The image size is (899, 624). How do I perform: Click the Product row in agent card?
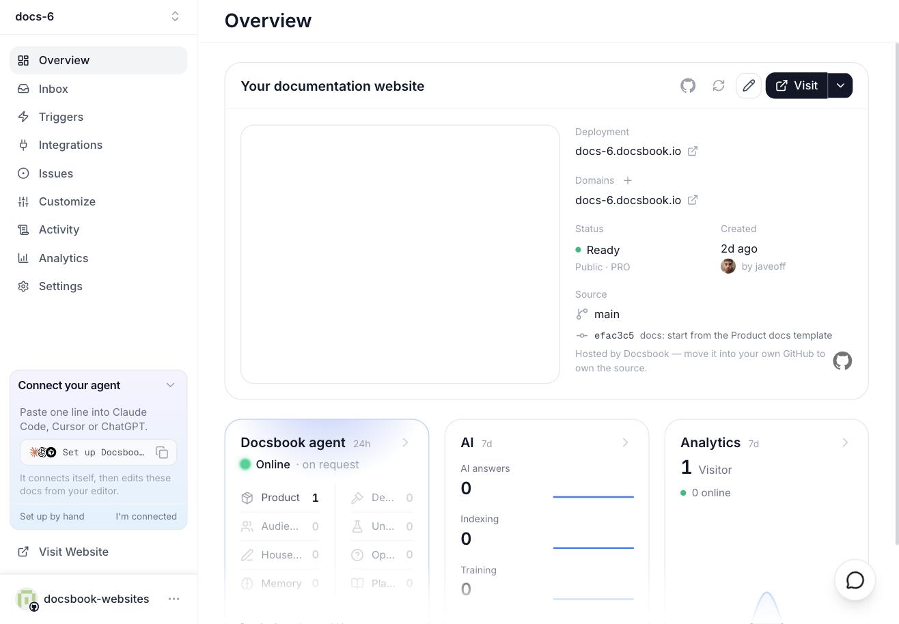[x=280, y=498]
